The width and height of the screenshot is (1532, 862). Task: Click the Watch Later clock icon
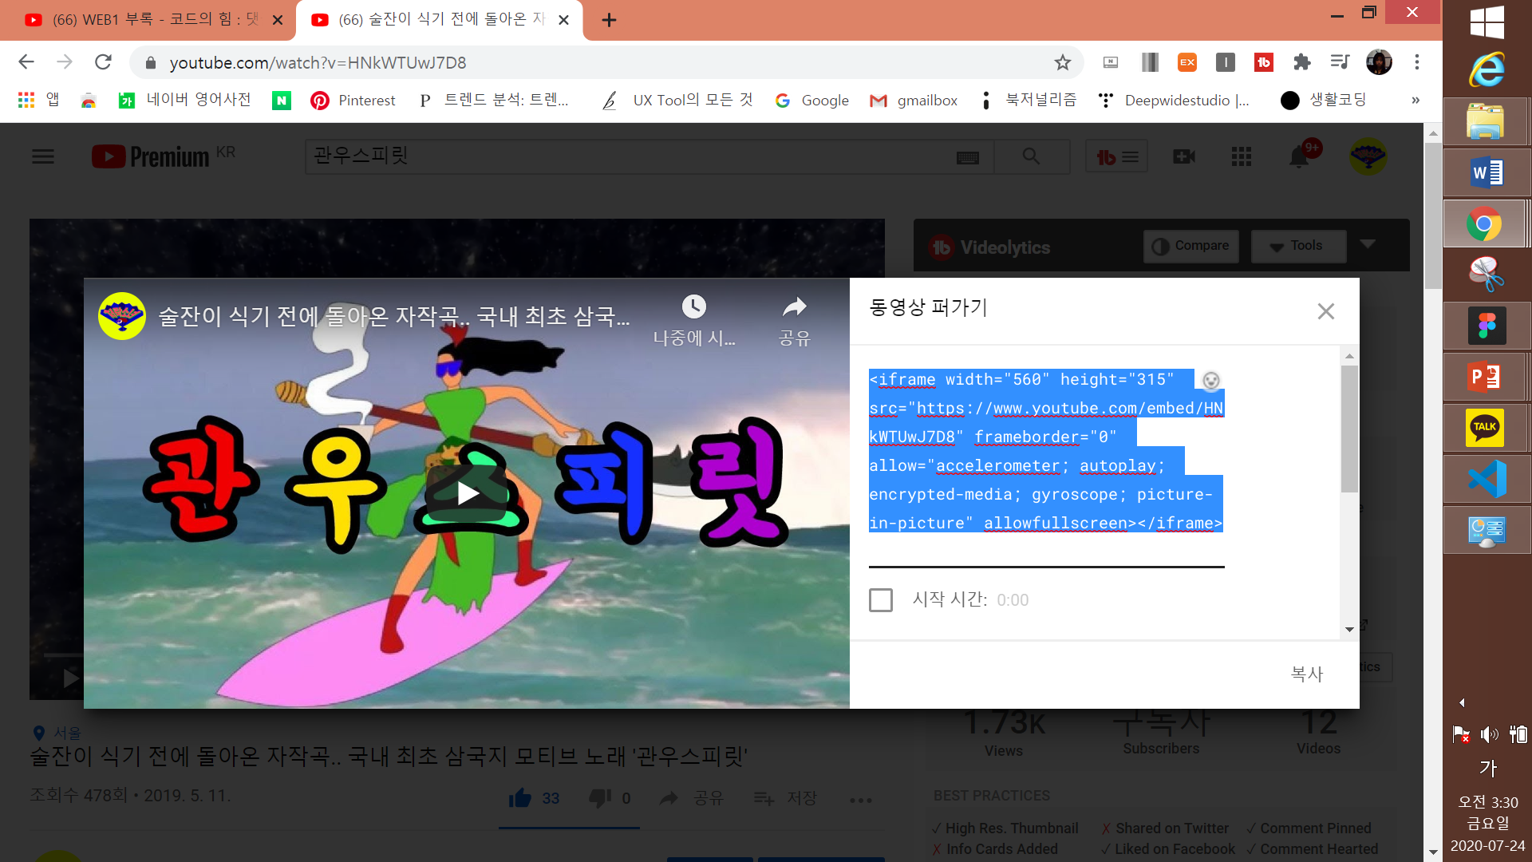tap(693, 306)
